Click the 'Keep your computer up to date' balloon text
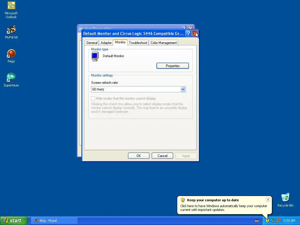 213,200
